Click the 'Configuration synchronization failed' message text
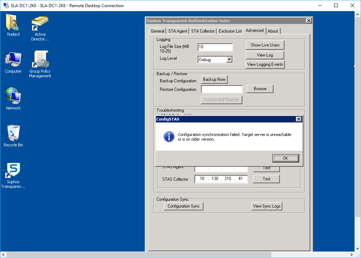 point(234,137)
